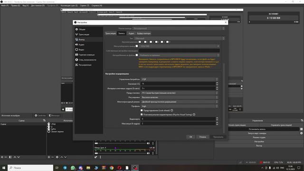This screenshot has width=304, height=171.
Task: Add a new scene with the plus icon
Action: point(2,157)
